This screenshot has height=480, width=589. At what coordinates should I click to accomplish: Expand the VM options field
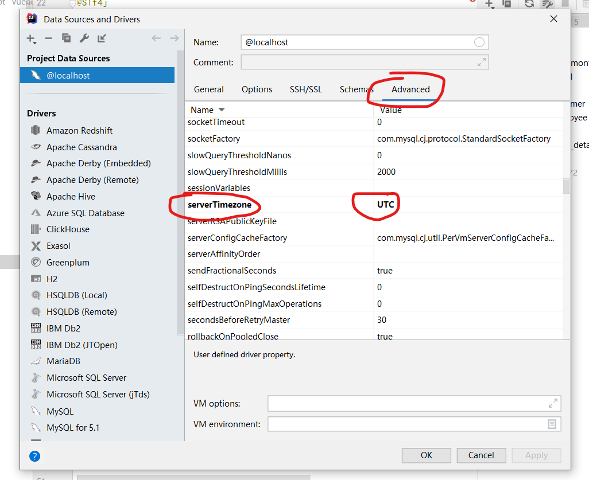[x=553, y=403]
